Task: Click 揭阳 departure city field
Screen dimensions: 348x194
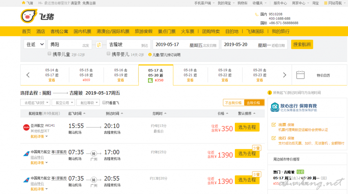Action: coord(70,44)
